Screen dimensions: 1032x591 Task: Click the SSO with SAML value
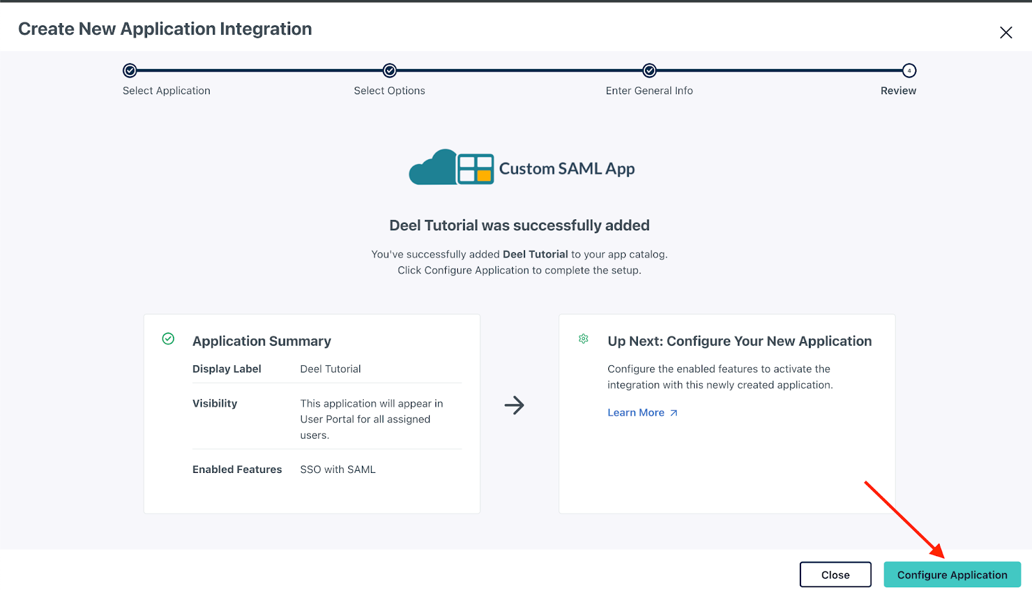click(x=338, y=470)
